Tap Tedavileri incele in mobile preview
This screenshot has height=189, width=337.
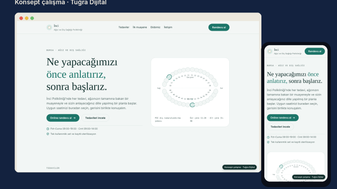pyautogui.click(x=280, y=127)
